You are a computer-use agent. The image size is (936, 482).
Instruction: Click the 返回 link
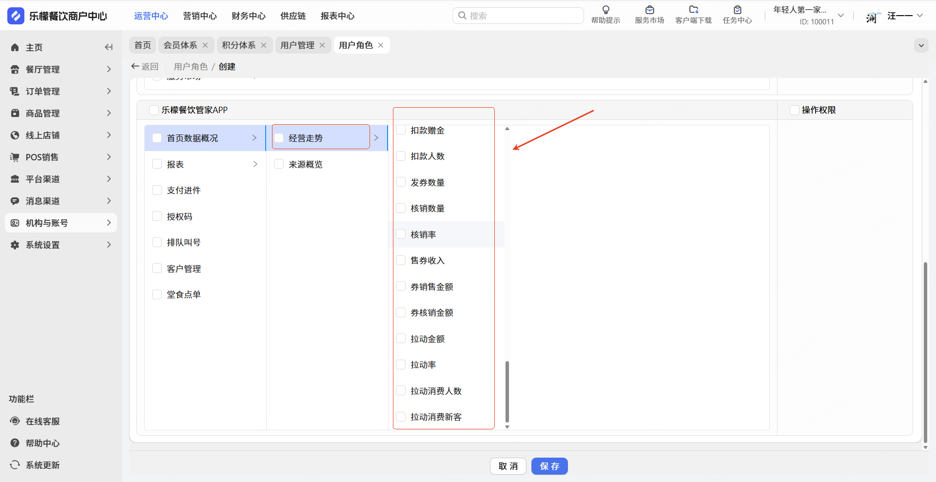[x=145, y=66]
